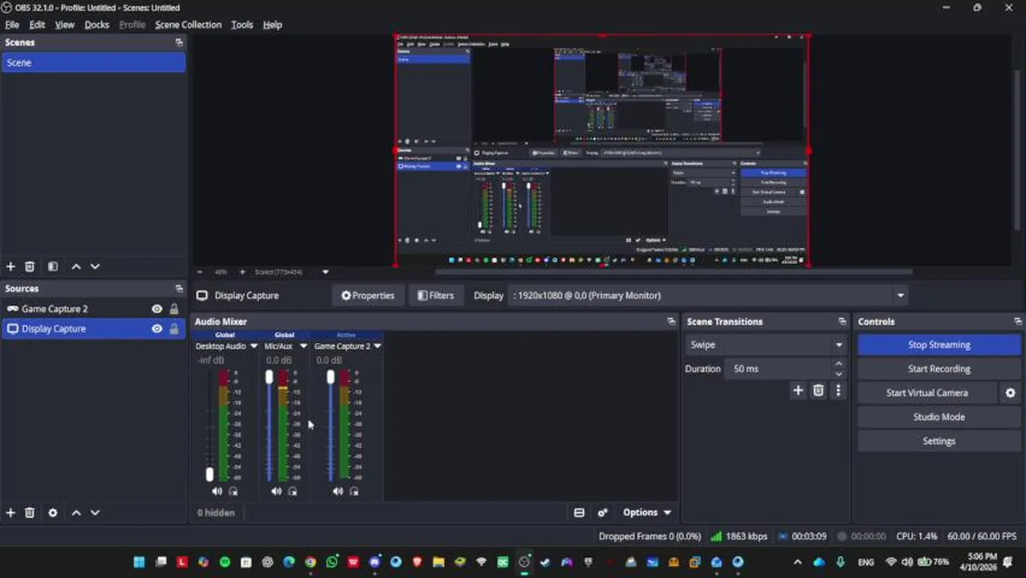The width and height of the screenshot is (1026, 578).
Task: Open the virtual camera configuration gear
Action: coord(1010,393)
